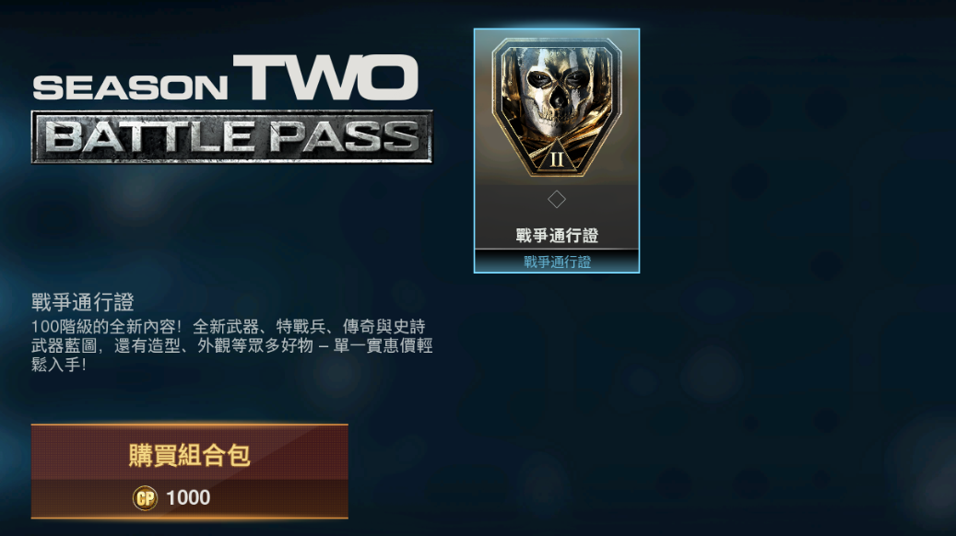Click the Roman numeral II badge
Viewport: 956px width, 536px height.
coord(557,159)
